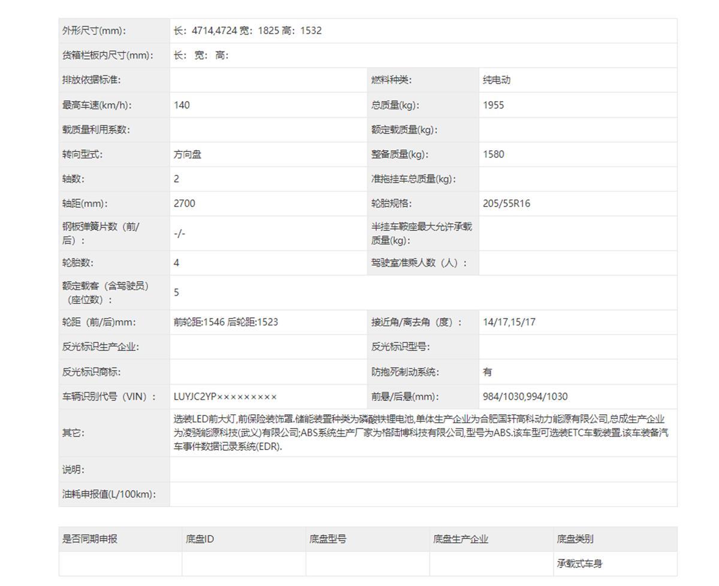Image resolution: width=719 pixels, height=586 pixels.
Task: Select the overhang value 984/1030,994/1030
Action: click(x=525, y=396)
